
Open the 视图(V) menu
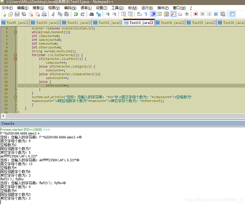pos(54,8)
